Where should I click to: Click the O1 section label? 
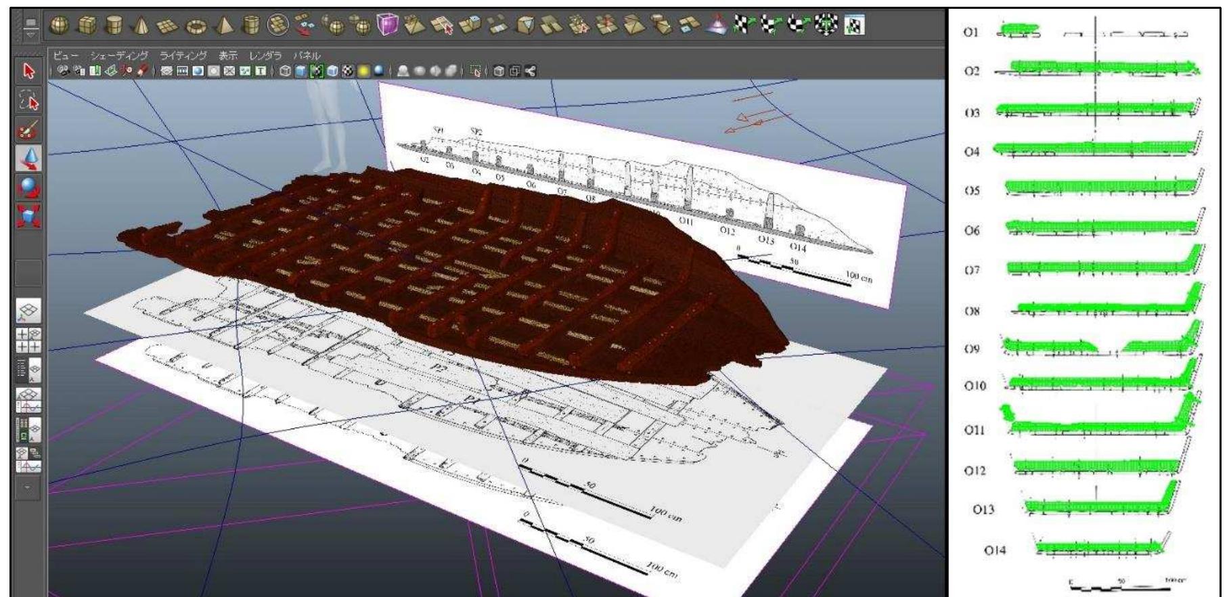click(970, 32)
